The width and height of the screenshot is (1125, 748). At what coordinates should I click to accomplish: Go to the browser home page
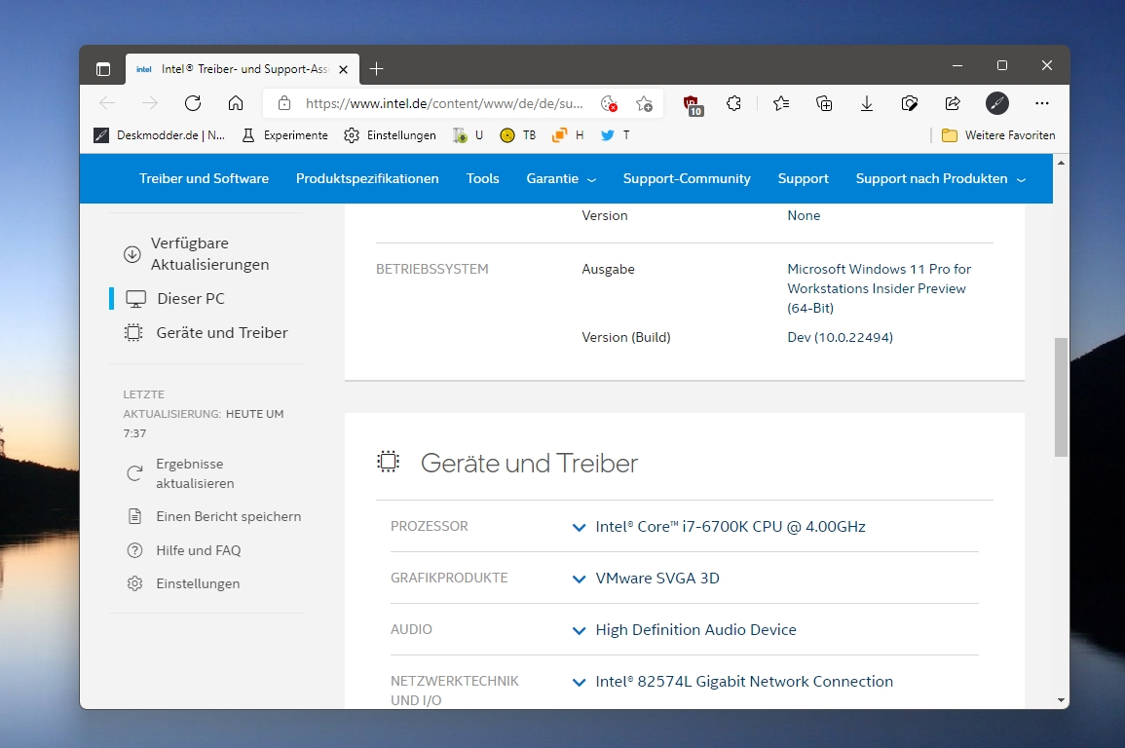coord(236,103)
